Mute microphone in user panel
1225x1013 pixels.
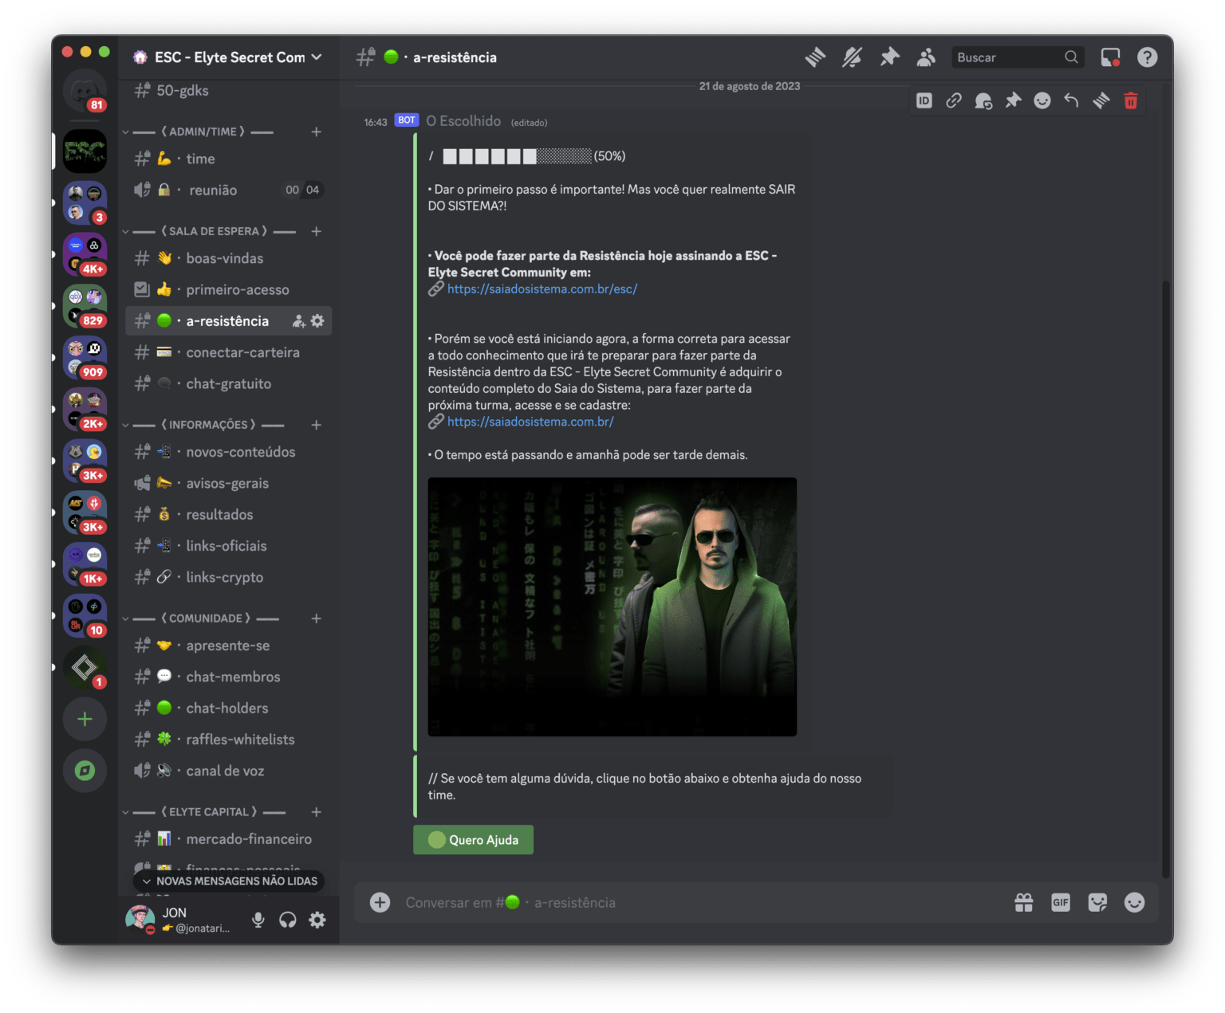pos(258,920)
